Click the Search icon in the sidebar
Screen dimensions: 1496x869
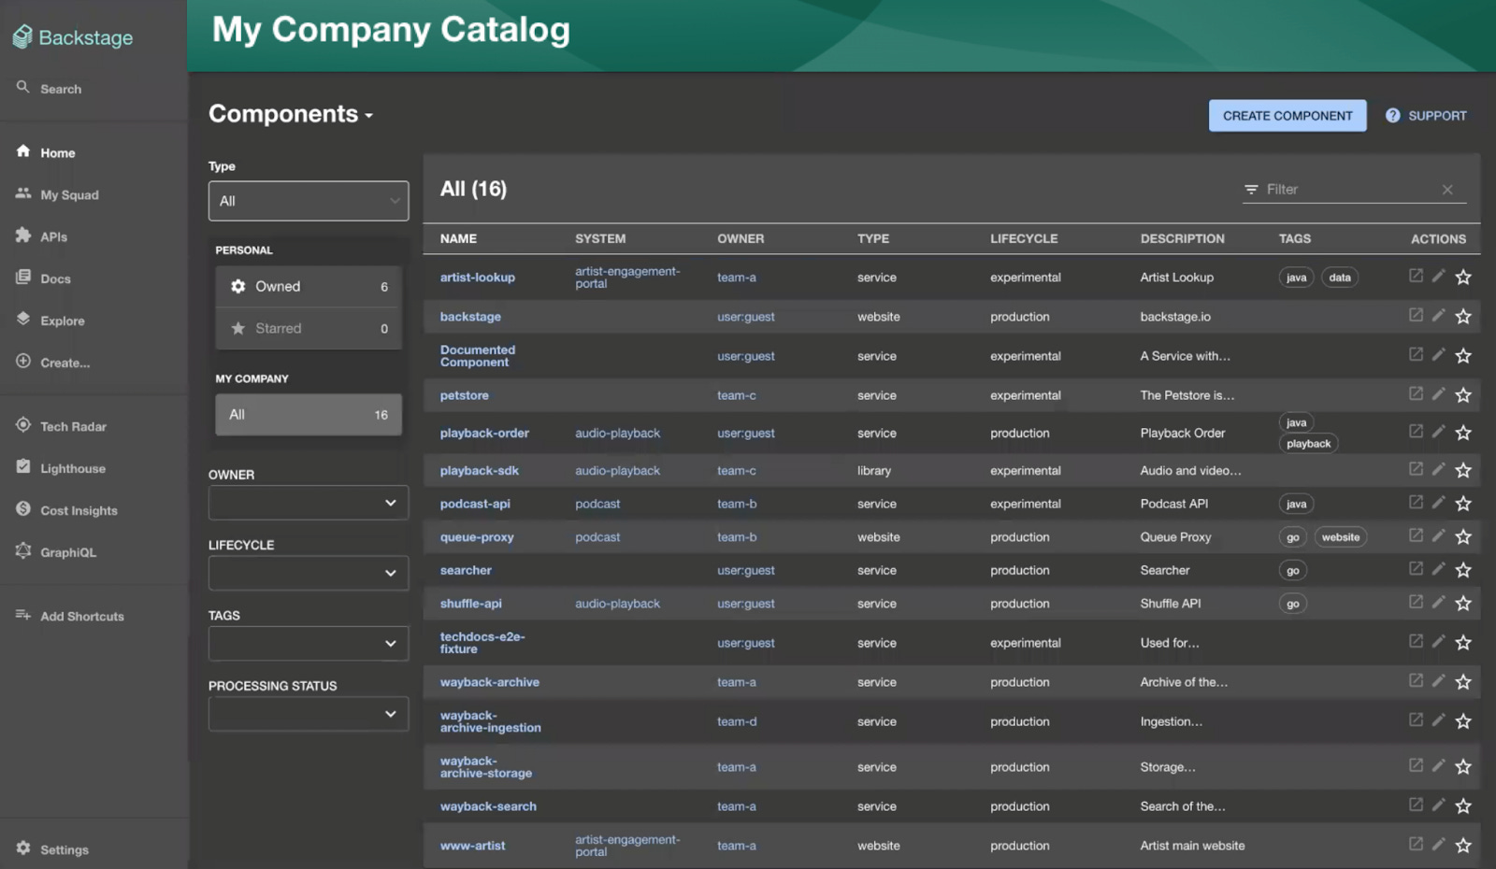23,88
